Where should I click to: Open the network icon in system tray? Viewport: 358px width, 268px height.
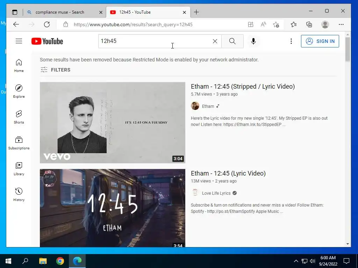click(305, 261)
